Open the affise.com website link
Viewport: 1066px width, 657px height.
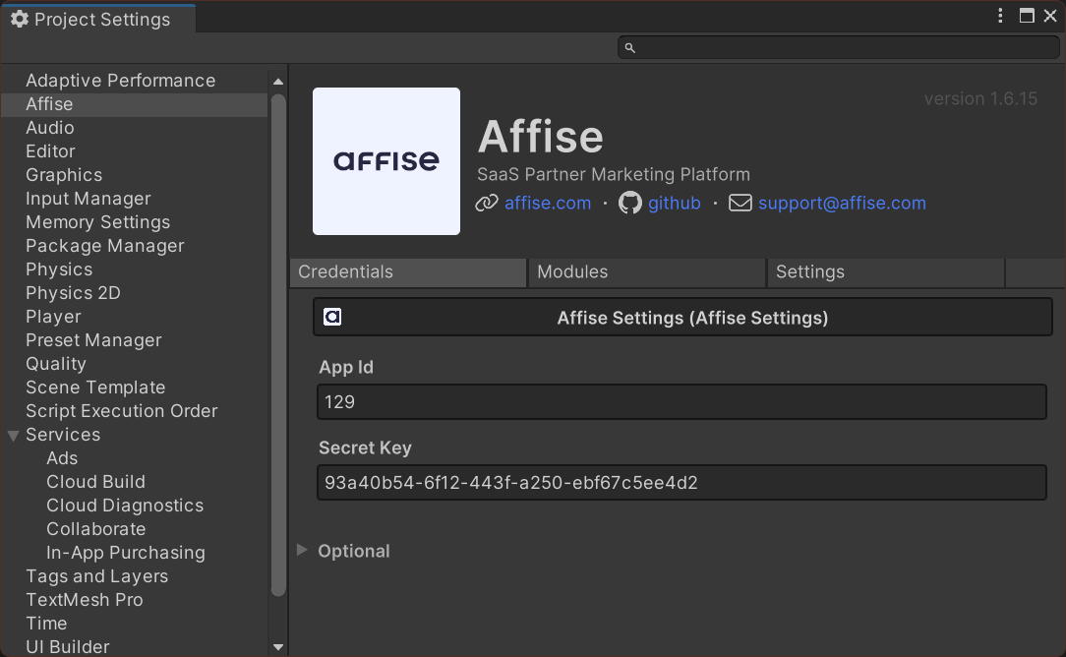(x=547, y=203)
